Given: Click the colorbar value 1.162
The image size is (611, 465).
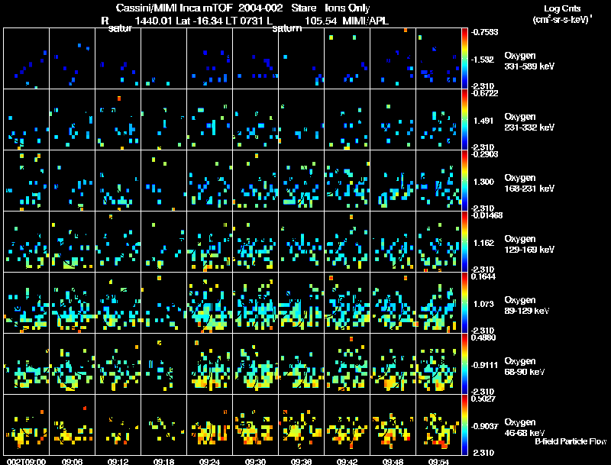Looking at the screenshot, I should [x=483, y=243].
